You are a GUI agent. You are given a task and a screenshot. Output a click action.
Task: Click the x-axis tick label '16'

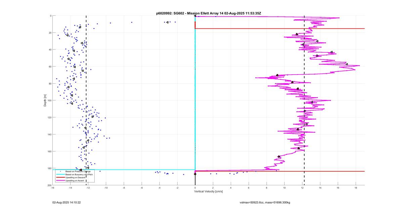[338, 188]
